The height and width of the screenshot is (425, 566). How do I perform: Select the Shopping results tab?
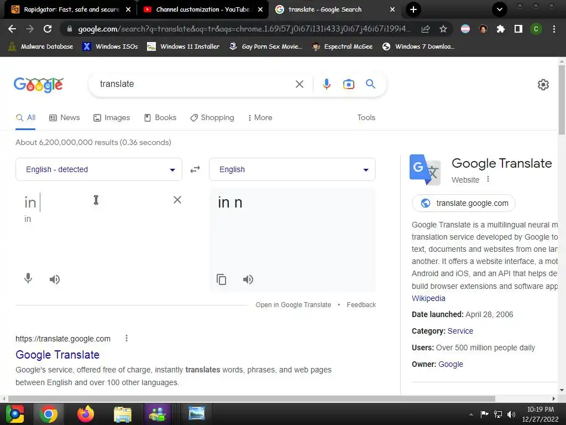point(212,117)
